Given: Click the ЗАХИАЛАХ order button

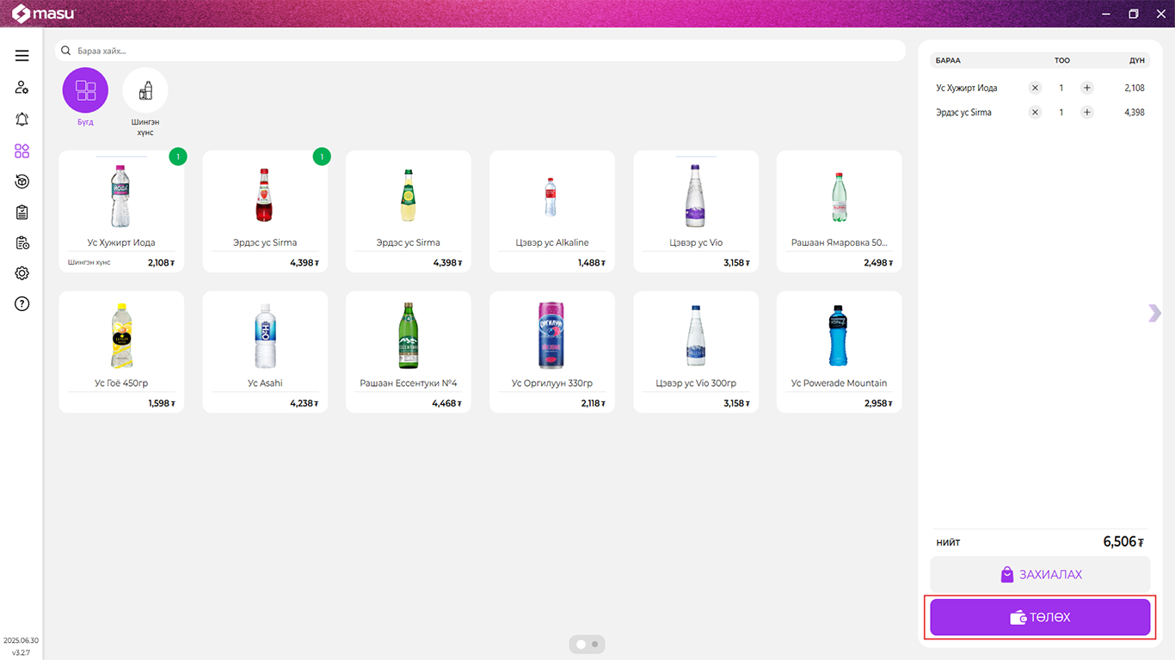Looking at the screenshot, I should [x=1040, y=574].
